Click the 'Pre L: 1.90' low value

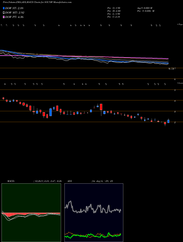114,14
